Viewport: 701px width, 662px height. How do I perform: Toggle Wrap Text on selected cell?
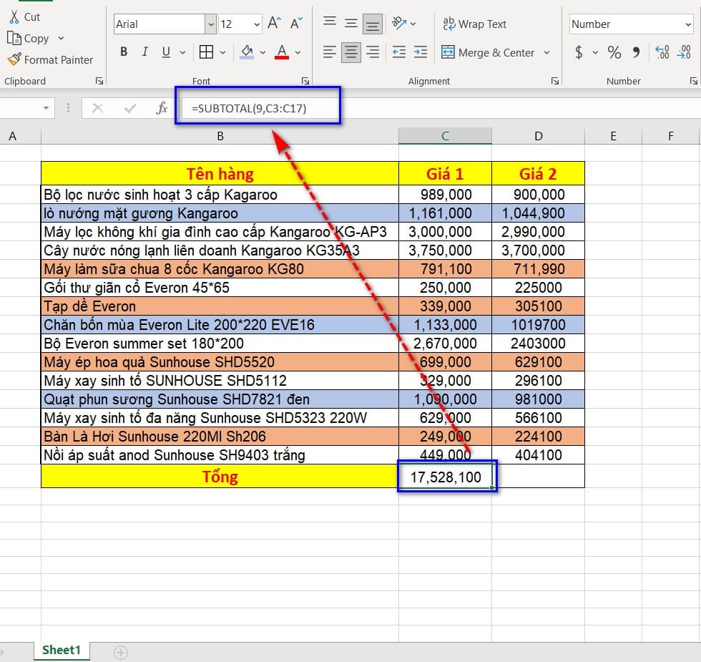click(474, 24)
